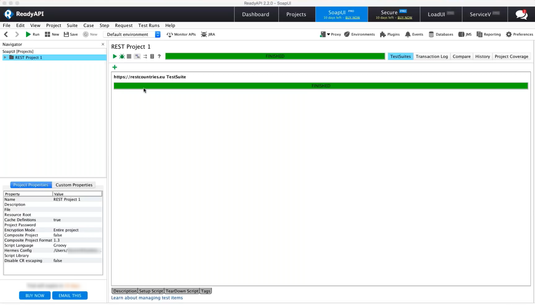Click the green plus to add a test suite
535x305 pixels.
[115, 67]
